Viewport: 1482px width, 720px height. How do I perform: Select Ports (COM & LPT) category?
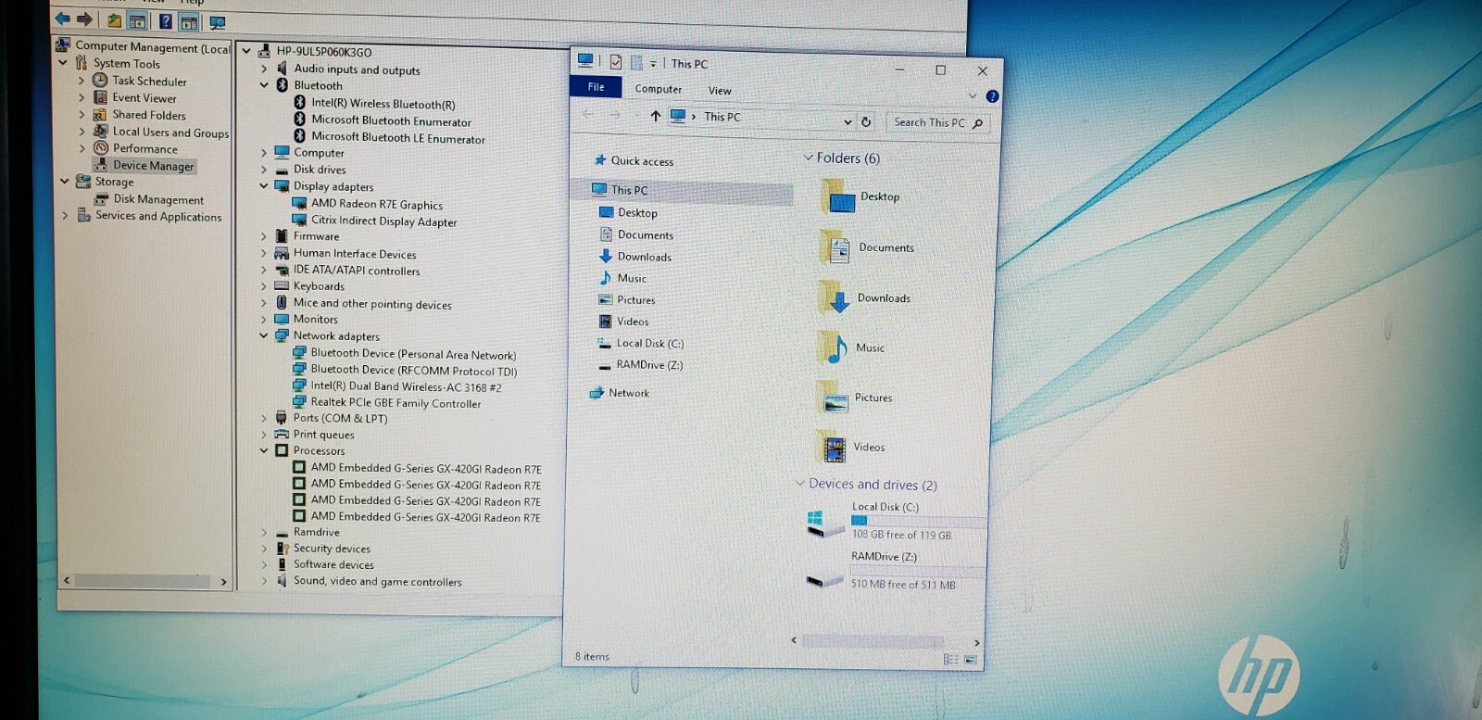(x=340, y=418)
